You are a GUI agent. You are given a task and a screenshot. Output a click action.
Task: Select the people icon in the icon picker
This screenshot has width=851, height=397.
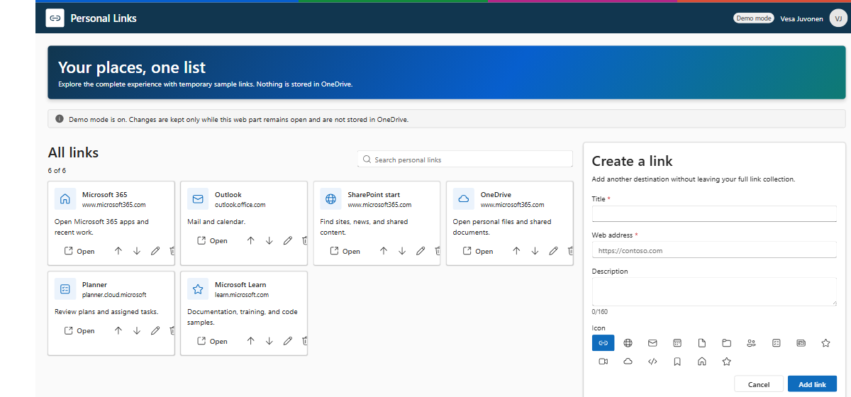click(752, 343)
